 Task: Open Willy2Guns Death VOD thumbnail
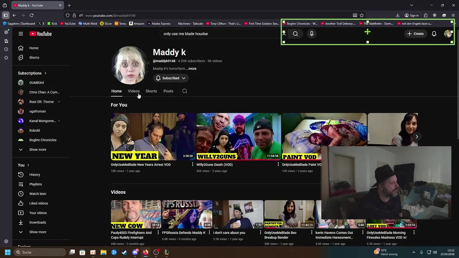(239, 137)
